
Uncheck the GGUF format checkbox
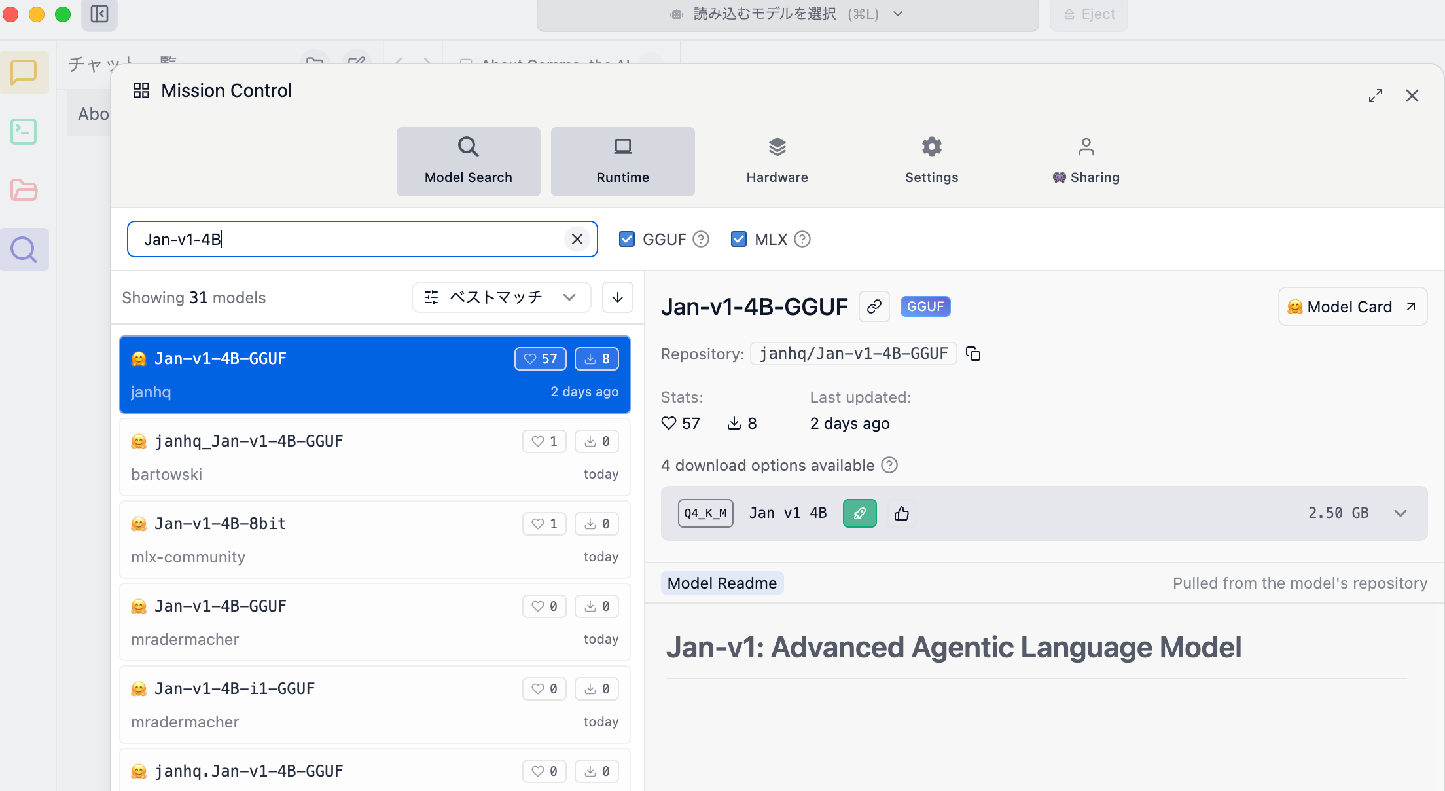point(627,239)
